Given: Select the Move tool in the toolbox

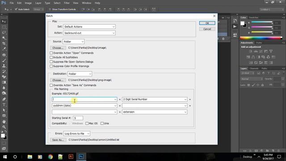Looking at the screenshot, I should click(4, 21).
